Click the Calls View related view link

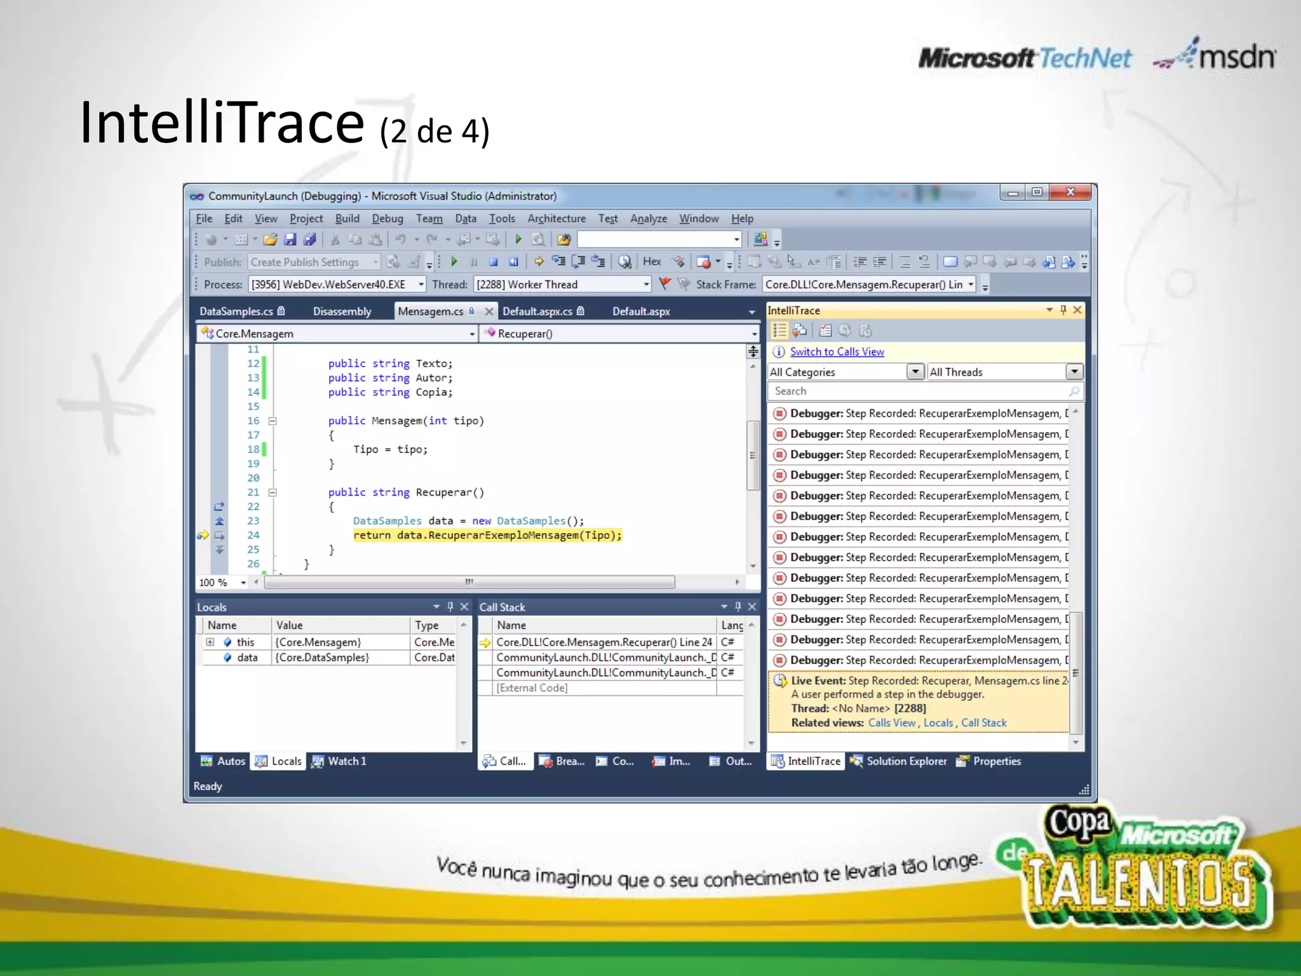coord(891,723)
